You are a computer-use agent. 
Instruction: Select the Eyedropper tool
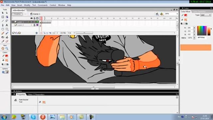coord(3,41)
